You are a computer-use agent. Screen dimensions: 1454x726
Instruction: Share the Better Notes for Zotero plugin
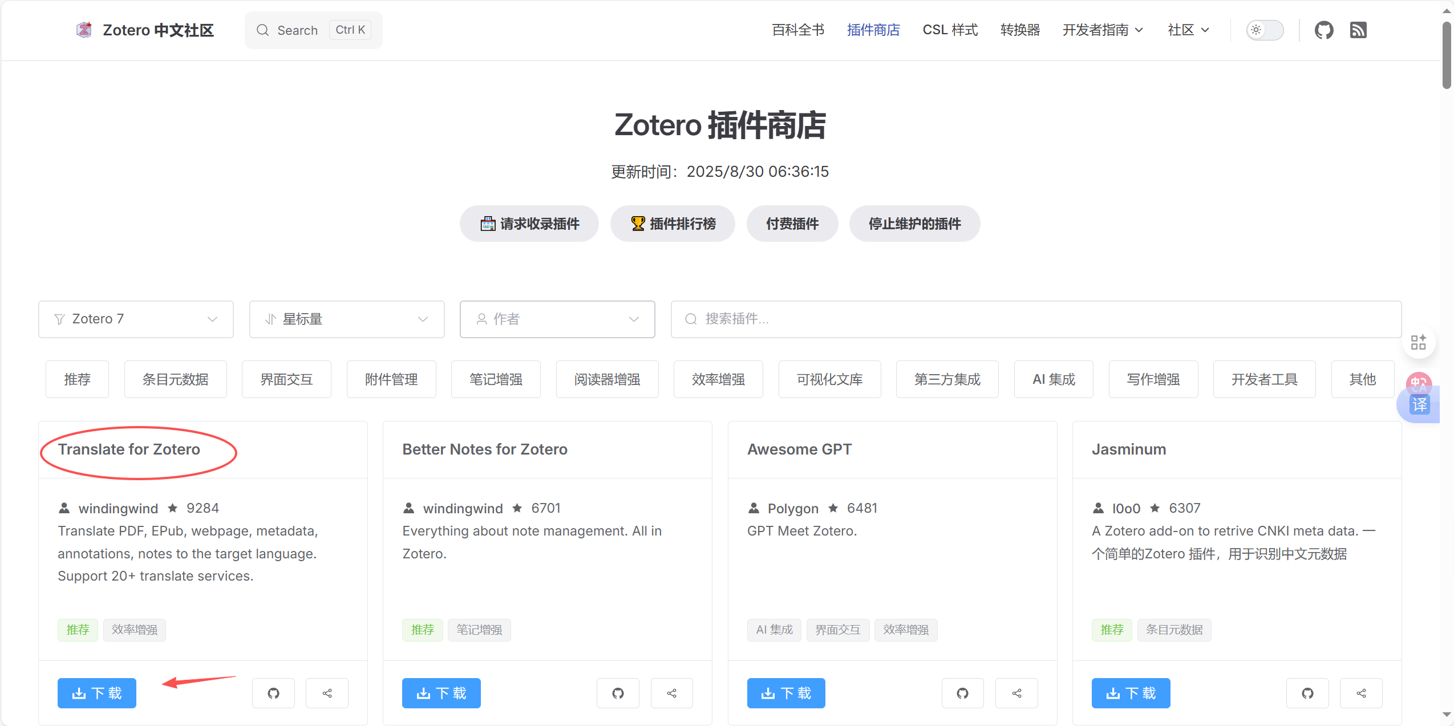click(671, 693)
